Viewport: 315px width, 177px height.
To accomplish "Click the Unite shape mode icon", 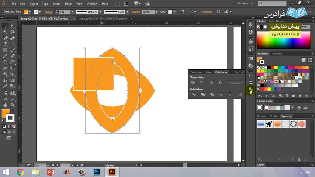I will pos(193,83).
